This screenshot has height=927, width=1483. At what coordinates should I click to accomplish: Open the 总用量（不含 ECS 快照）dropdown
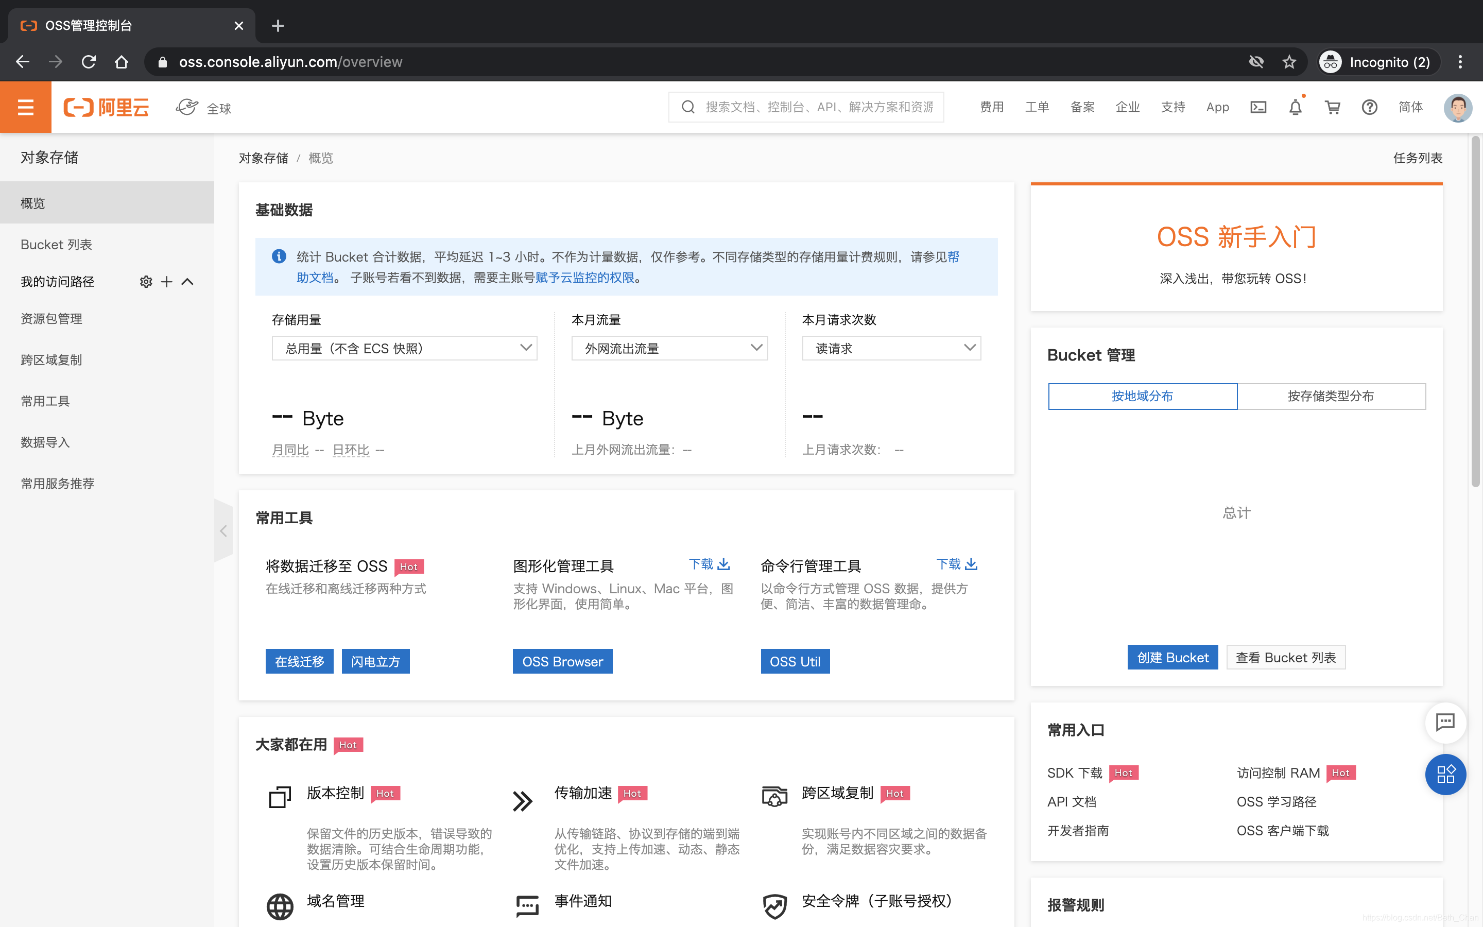click(x=404, y=348)
